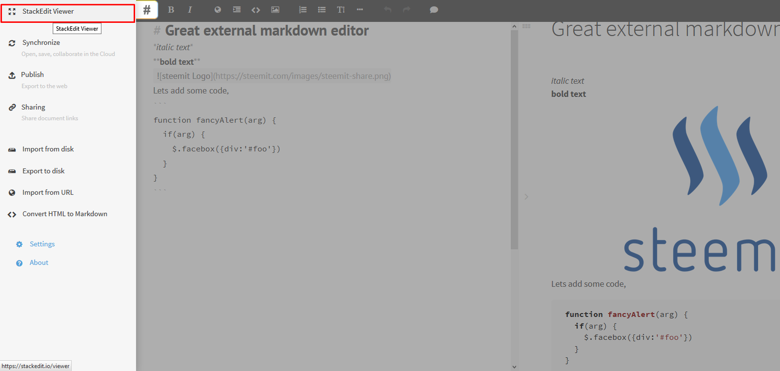Redo the edit with the forward arrow icon
The image size is (780, 371).
pyautogui.click(x=407, y=10)
